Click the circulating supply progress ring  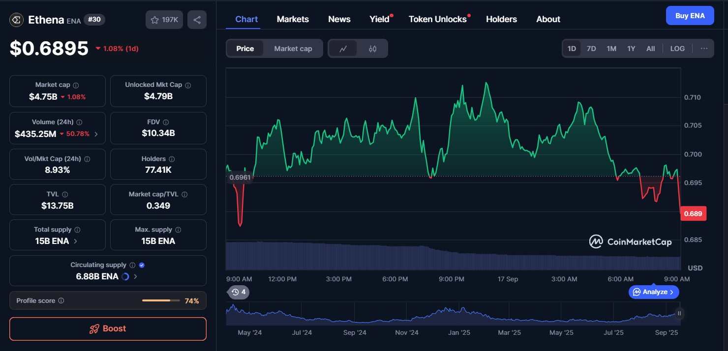tap(125, 276)
